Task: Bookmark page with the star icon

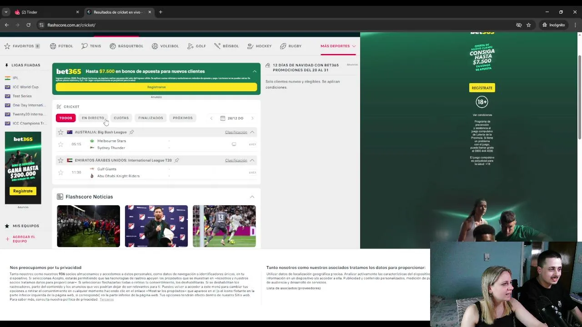Action: click(x=528, y=25)
